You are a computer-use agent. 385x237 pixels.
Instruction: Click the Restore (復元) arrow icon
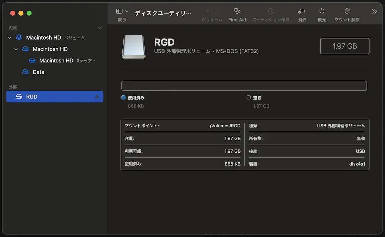322,11
